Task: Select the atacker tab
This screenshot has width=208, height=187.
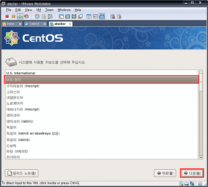Action: pos(60,24)
